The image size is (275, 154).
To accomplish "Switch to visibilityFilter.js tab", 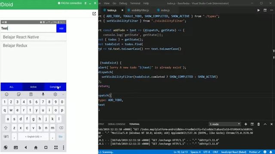I will click(140, 10).
